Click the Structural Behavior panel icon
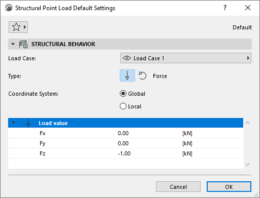This screenshot has width=260, height=198. click(23, 44)
